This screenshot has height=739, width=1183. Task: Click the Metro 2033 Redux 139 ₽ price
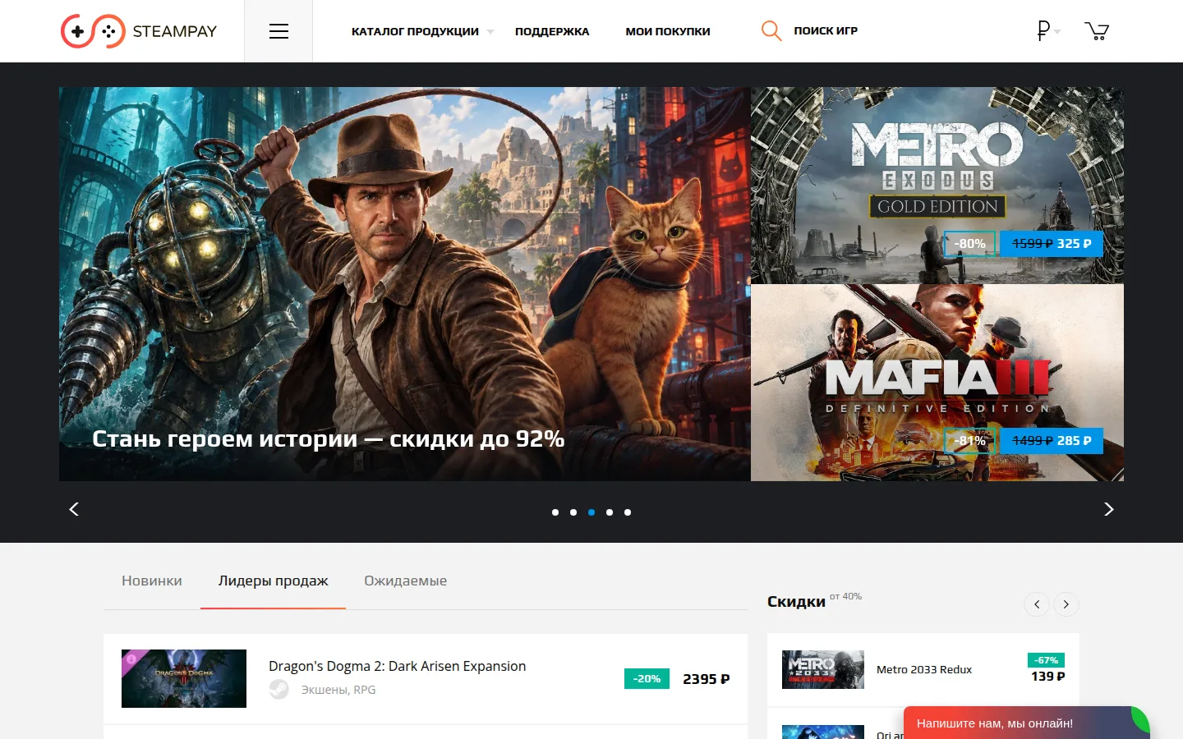click(1048, 677)
